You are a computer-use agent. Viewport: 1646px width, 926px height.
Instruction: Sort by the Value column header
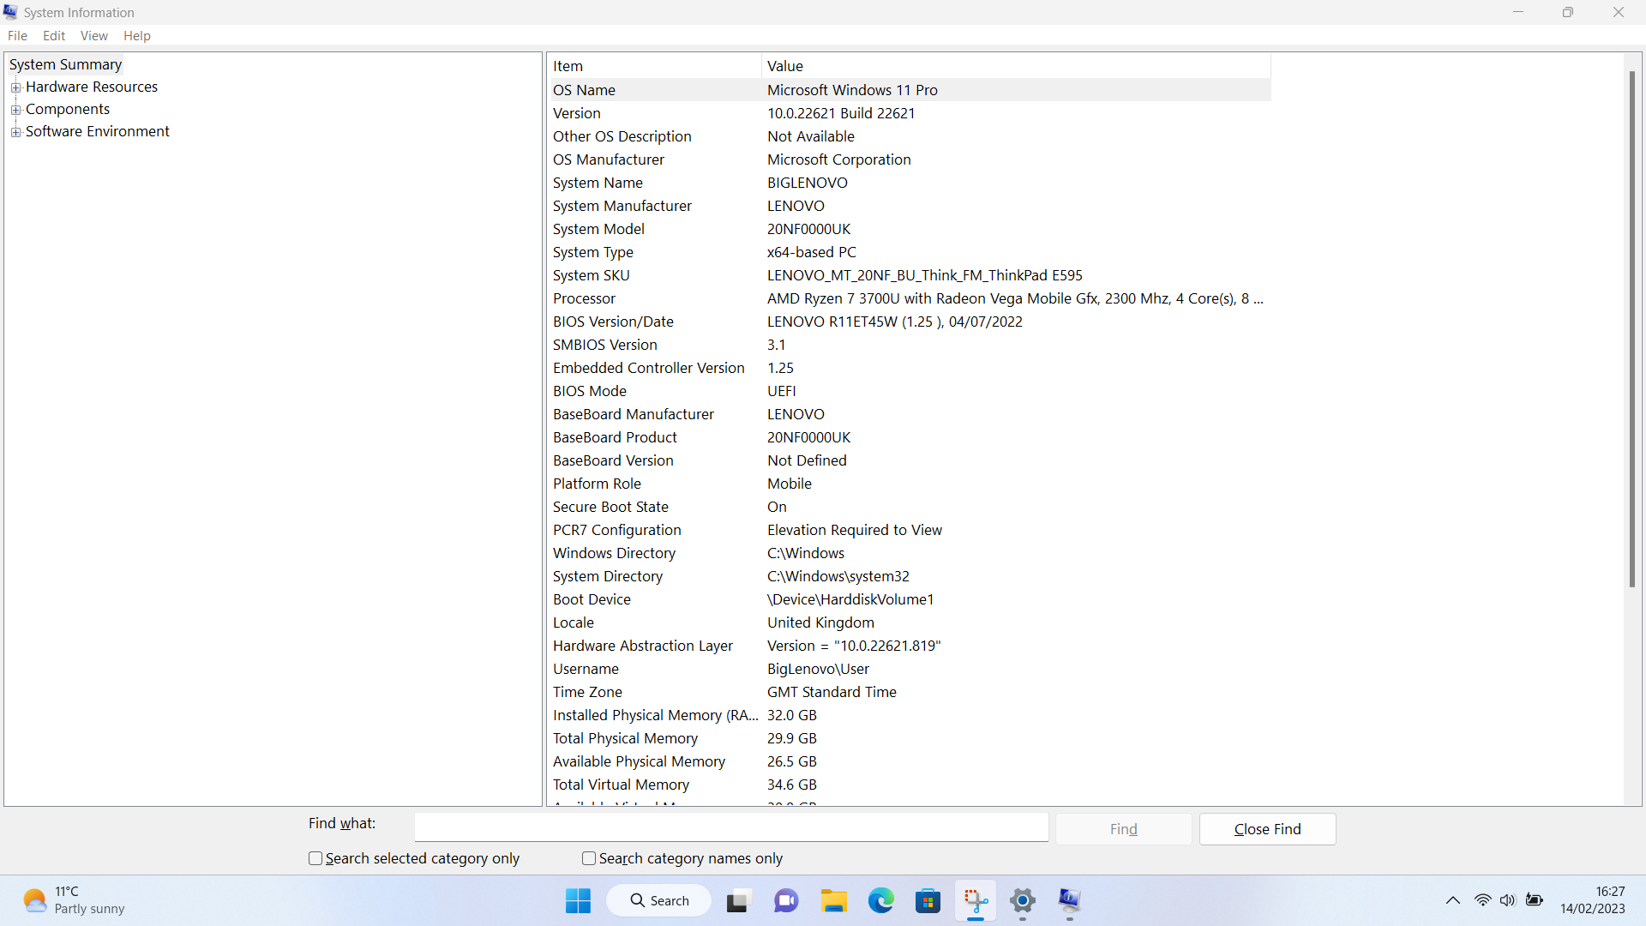coord(1016,66)
